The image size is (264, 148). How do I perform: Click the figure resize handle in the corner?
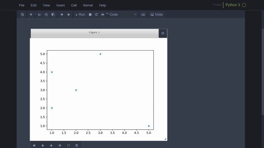click(x=165, y=139)
